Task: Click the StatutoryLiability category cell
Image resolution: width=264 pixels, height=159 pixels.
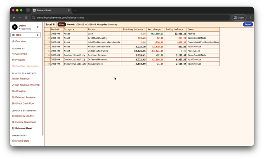Action: point(75,64)
